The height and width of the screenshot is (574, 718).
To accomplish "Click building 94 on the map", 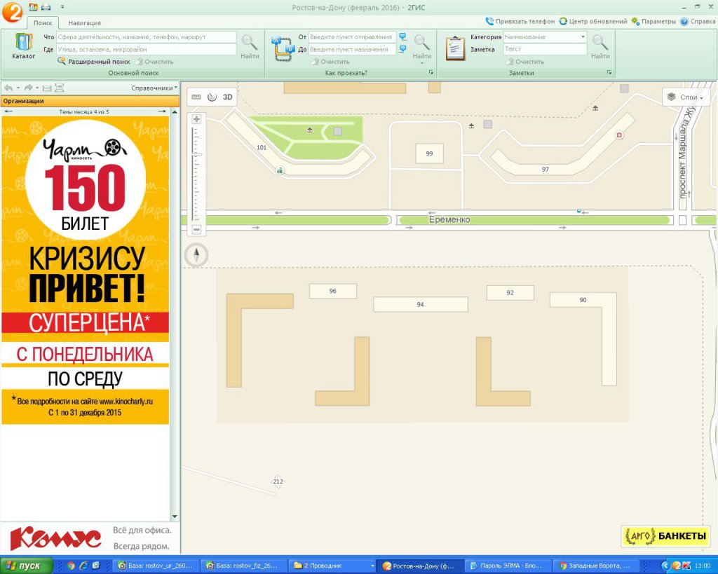I will pos(421,304).
